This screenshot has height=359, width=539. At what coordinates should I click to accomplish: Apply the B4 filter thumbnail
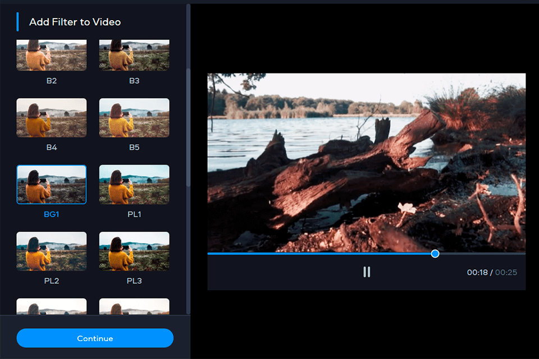coord(52,118)
